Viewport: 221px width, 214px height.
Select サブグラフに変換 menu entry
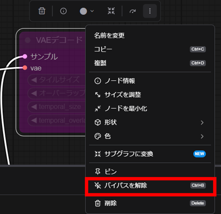(x=150, y=154)
